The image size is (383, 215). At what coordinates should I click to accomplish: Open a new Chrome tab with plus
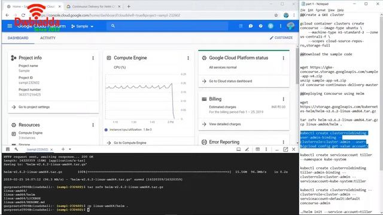(x=129, y=7)
